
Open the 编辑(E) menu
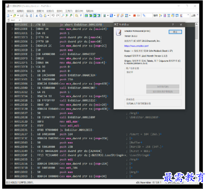click(20, 11)
